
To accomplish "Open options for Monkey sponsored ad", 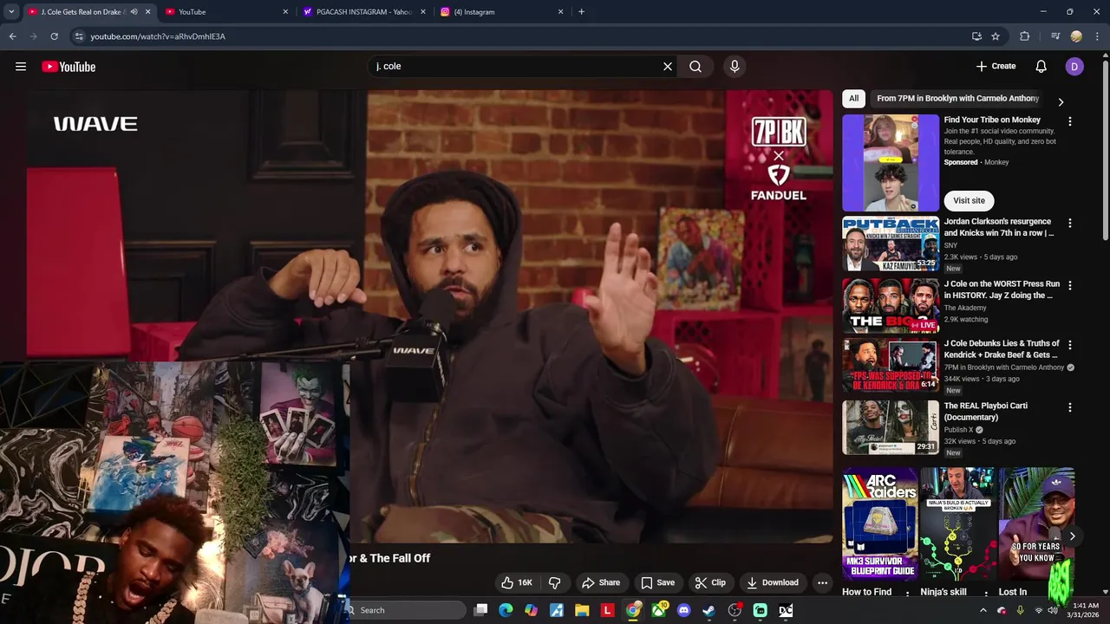I will coord(1069,122).
